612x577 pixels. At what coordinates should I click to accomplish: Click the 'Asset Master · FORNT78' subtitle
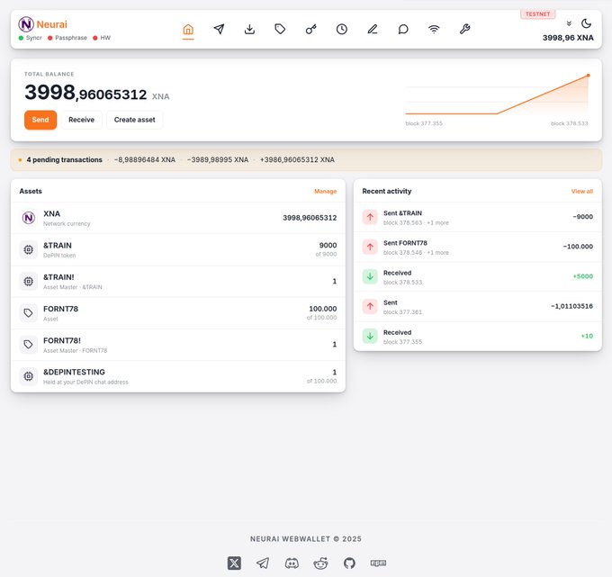coord(75,350)
